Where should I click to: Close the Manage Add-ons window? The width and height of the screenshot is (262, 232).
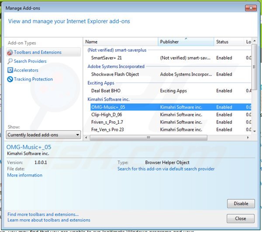pyautogui.click(x=251, y=8)
